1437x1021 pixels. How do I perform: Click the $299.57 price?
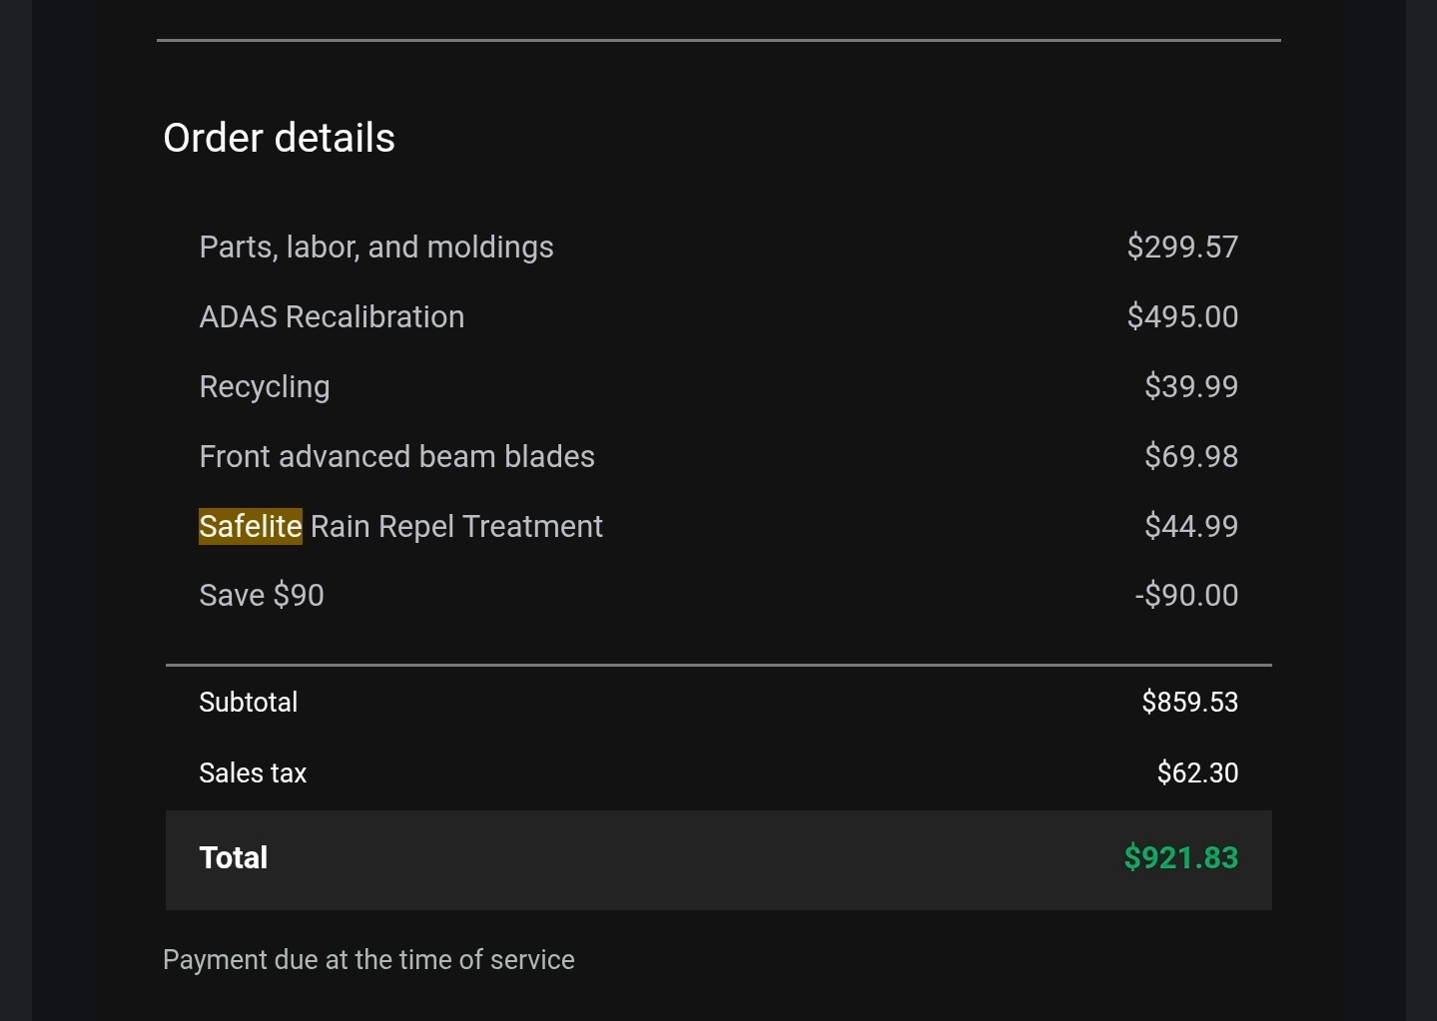pyautogui.click(x=1182, y=247)
